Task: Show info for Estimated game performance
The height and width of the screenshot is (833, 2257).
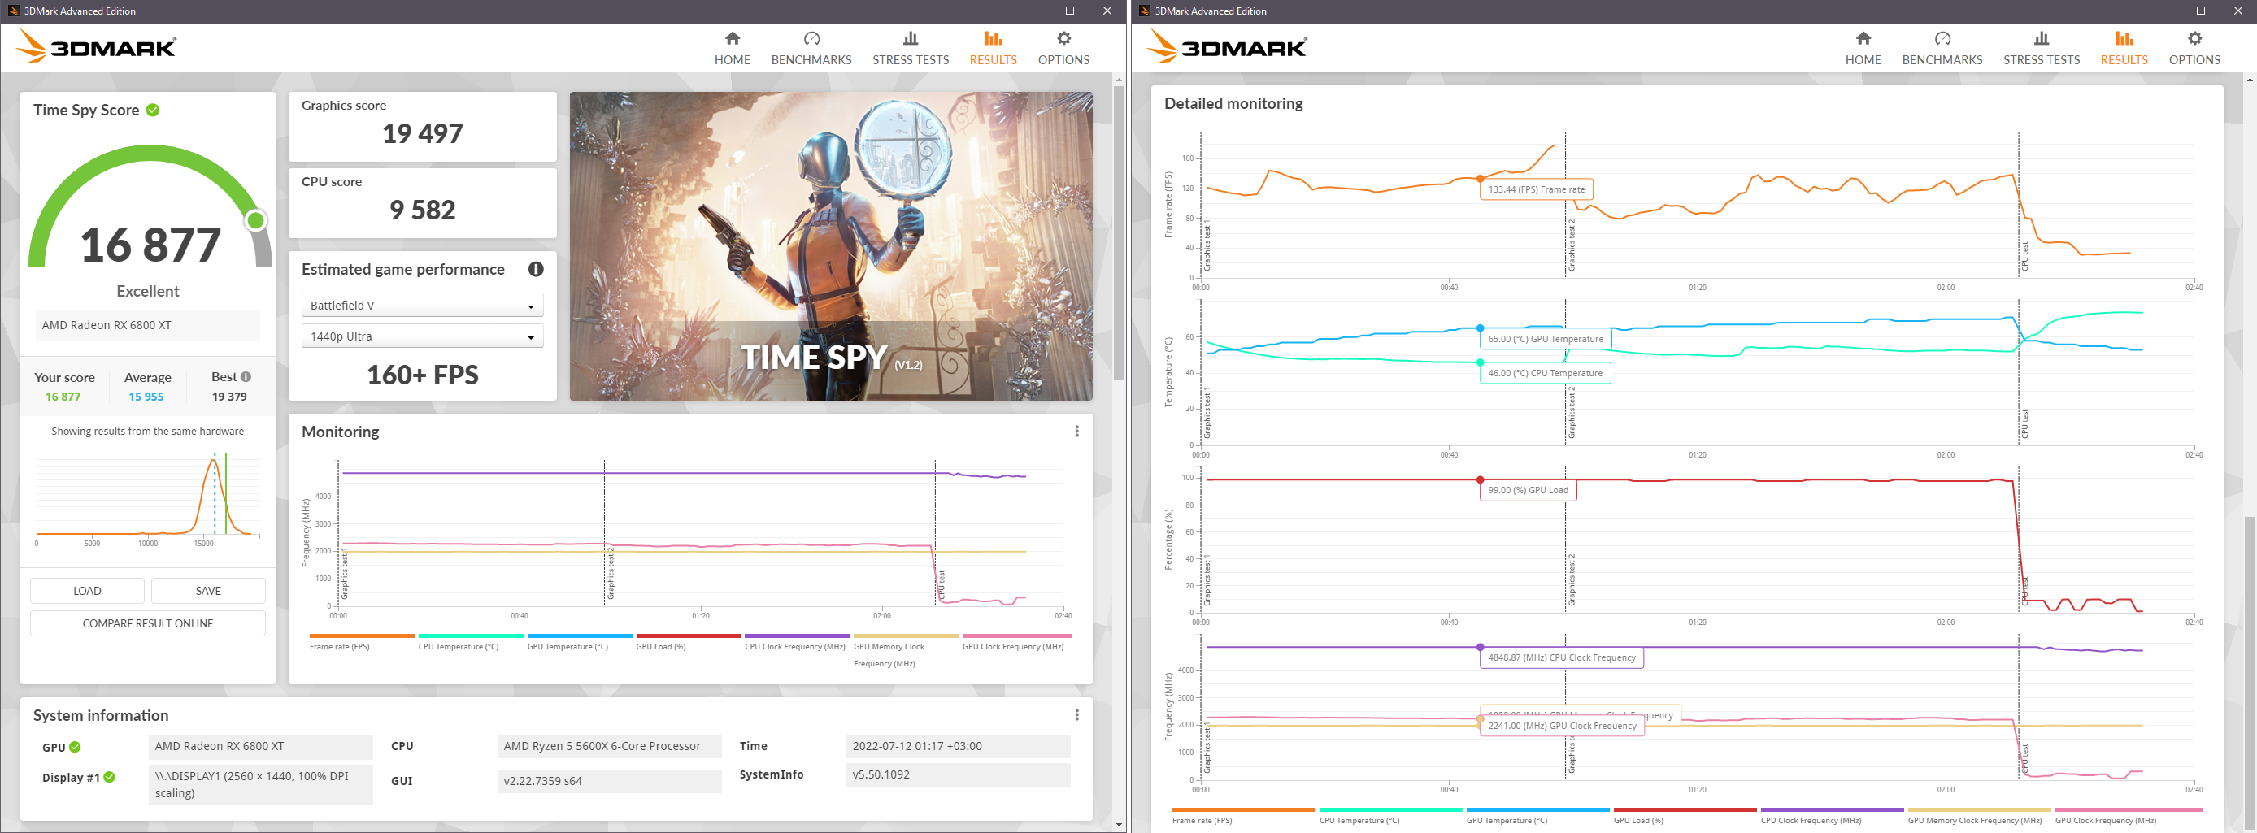Action: [537, 269]
